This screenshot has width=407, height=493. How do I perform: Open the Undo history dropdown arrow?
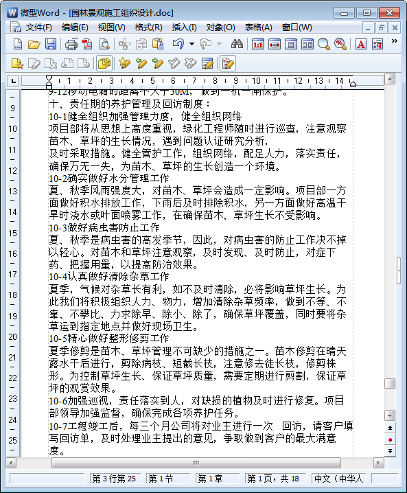pos(191,45)
